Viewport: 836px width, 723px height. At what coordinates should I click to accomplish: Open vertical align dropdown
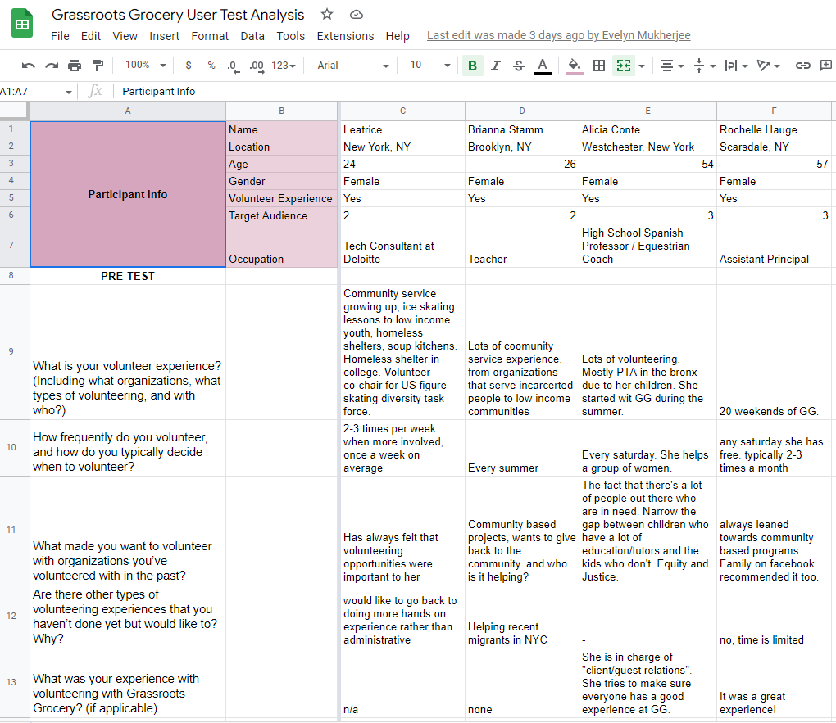(x=704, y=66)
